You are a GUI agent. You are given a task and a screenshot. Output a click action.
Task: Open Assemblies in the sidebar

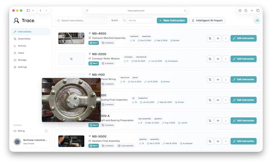(31, 39)
